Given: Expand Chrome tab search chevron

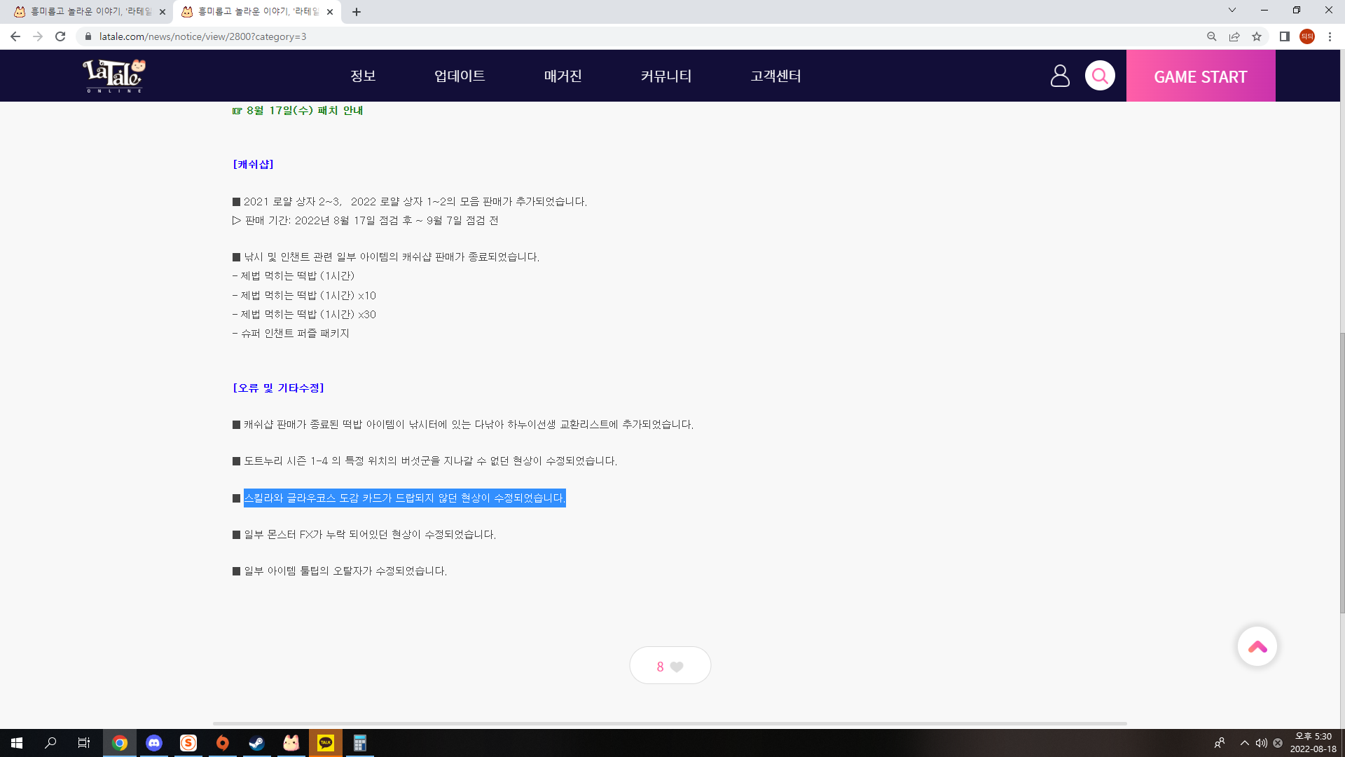Looking at the screenshot, I should tap(1232, 11).
